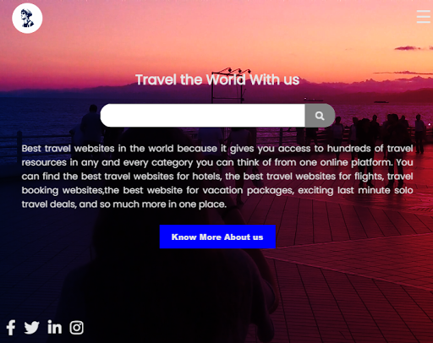433x343 pixels.
Task: Open the Instagram camera icon
Action: [x=77, y=328]
